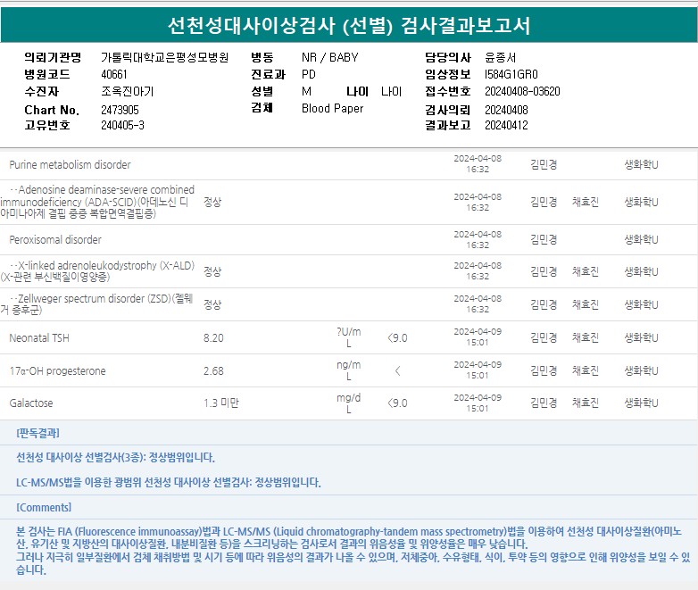Click the Neonatal TSH test name
This screenshot has width=698, height=590.
click(39, 338)
